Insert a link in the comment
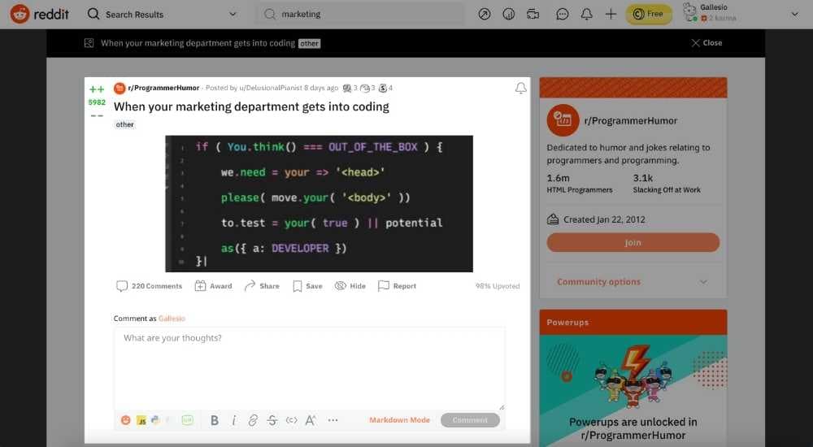813x447 pixels. [253, 420]
